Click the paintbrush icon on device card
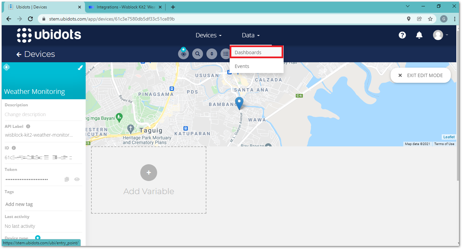462x249 pixels. 80,67
